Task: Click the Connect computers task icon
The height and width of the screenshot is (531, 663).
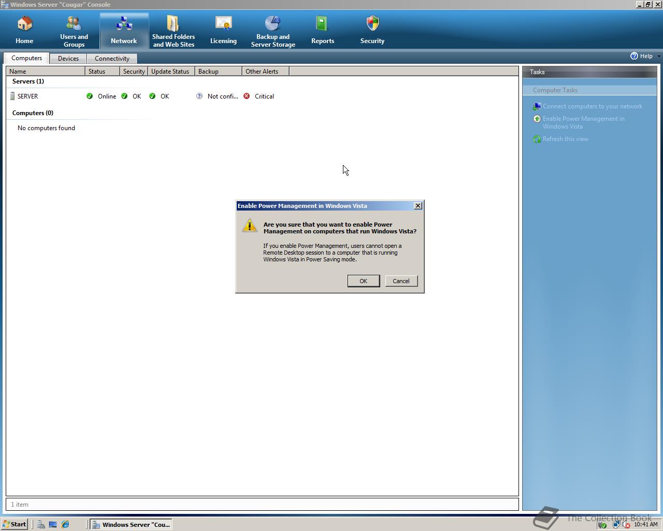Action: (x=537, y=106)
